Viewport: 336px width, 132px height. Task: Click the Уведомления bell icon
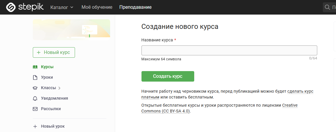35,98
